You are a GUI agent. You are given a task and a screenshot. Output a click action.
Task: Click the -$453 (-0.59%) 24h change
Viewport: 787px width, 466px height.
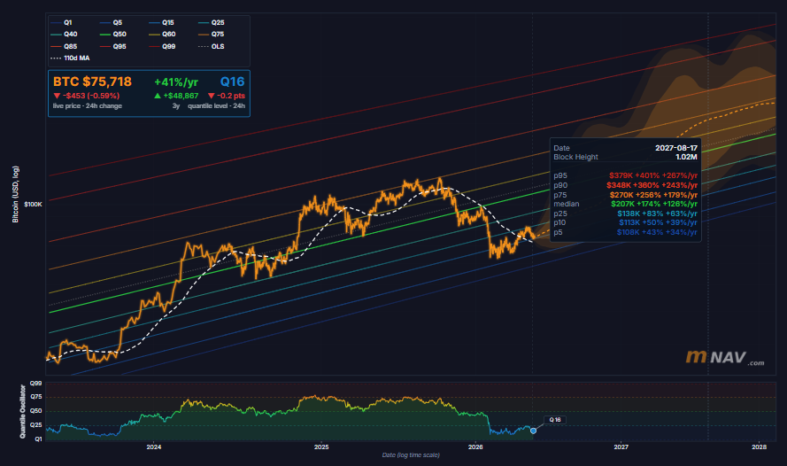pyautogui.click(x=87, y=96)
